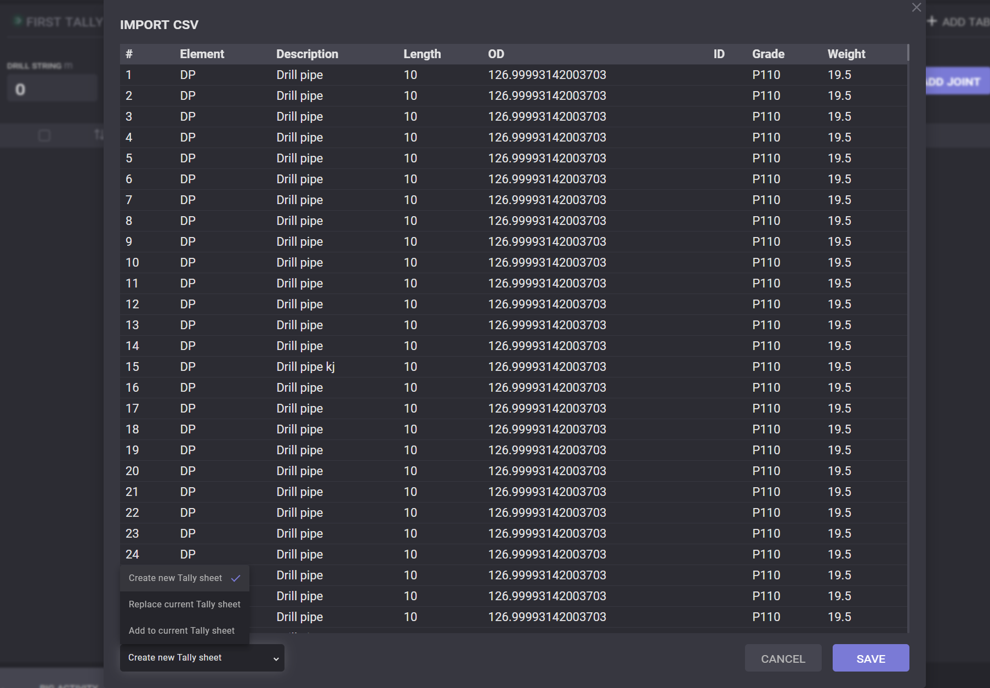Open the import mode combo box at the bottom
The image size is (990, 688).
point(202,658)
